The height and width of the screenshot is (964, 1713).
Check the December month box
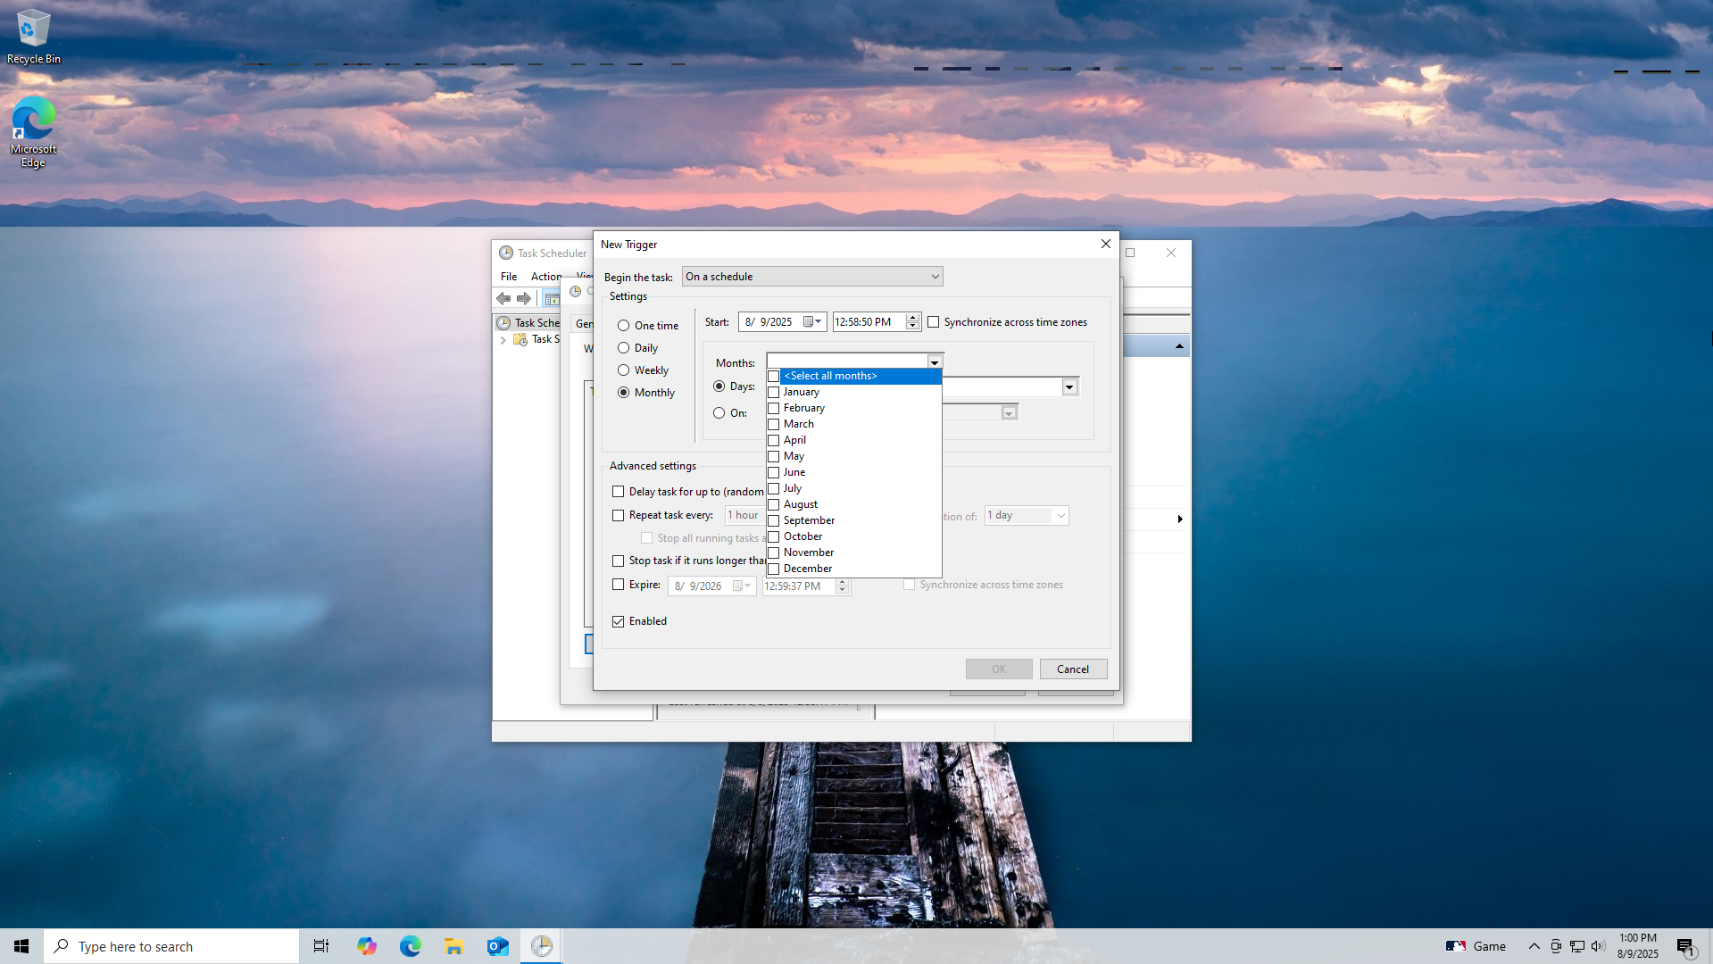(x=774, y=569)
